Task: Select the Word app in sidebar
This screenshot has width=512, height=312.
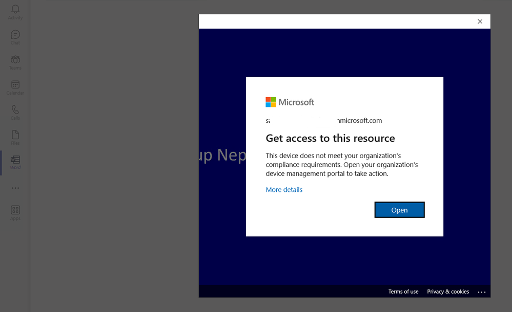Action: (x=15, y=162)
